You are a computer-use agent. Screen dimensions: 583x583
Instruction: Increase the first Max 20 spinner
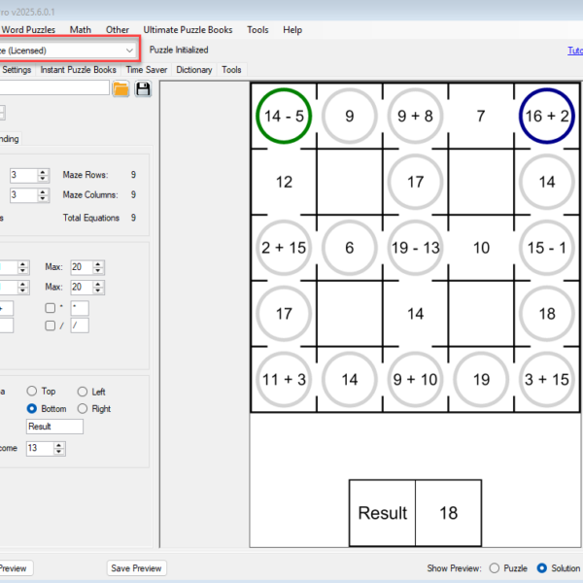pyautogui.click(x=99, y=263)
